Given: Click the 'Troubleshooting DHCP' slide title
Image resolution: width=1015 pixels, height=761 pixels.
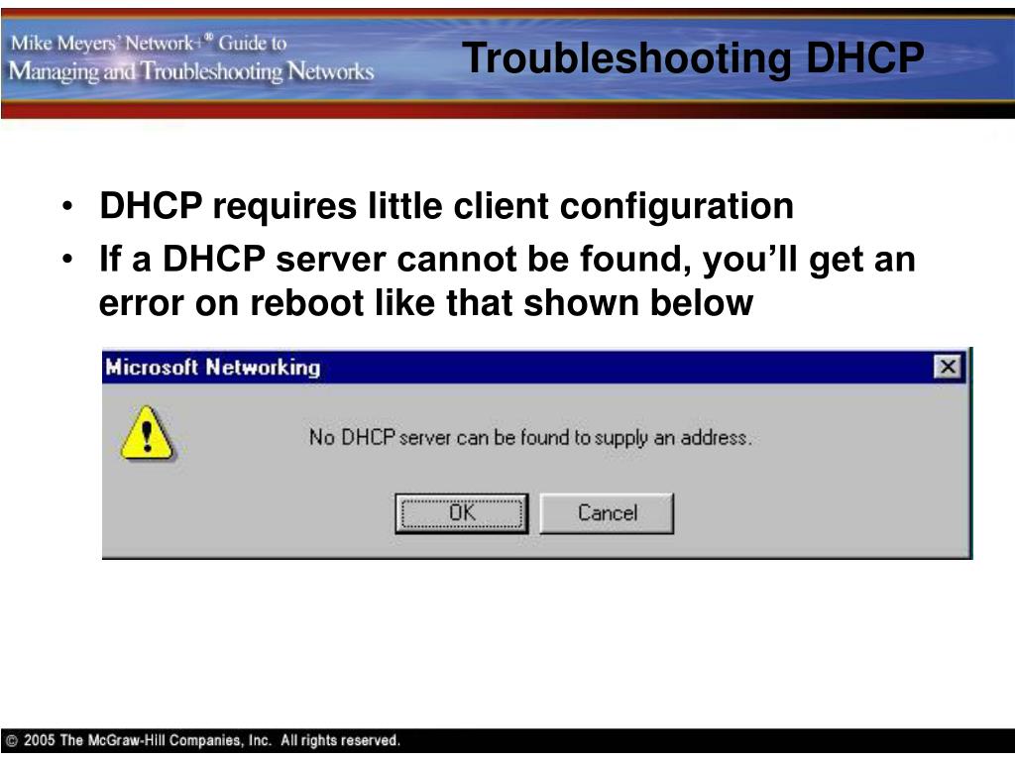Looking at the screenshot, I should coord(693,58).
